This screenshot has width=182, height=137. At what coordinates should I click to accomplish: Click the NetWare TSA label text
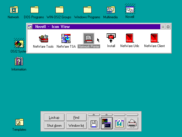66,47
